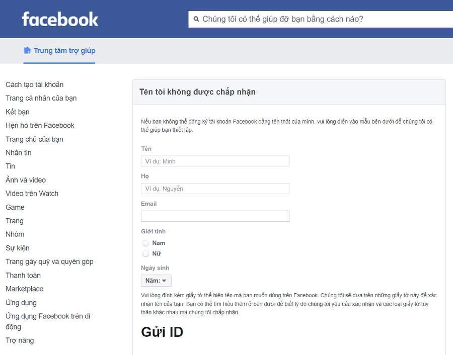Screen dimensions: 453x355
Task: Click the Gửi ID heading
Action: click(162, 332)
